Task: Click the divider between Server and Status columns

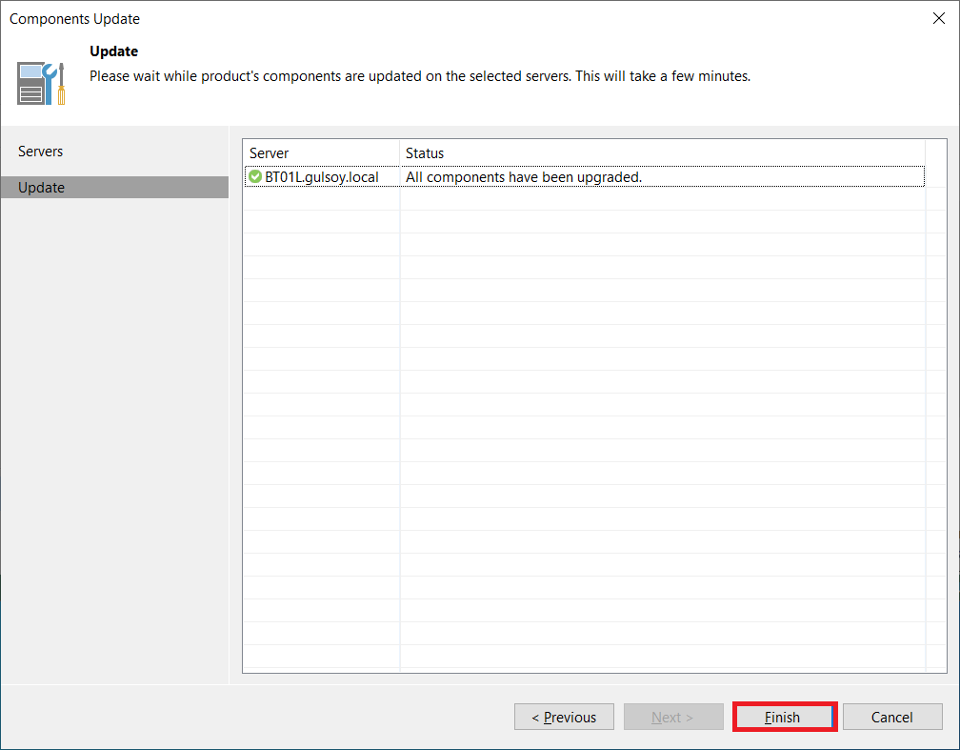Action: [400, 152]
